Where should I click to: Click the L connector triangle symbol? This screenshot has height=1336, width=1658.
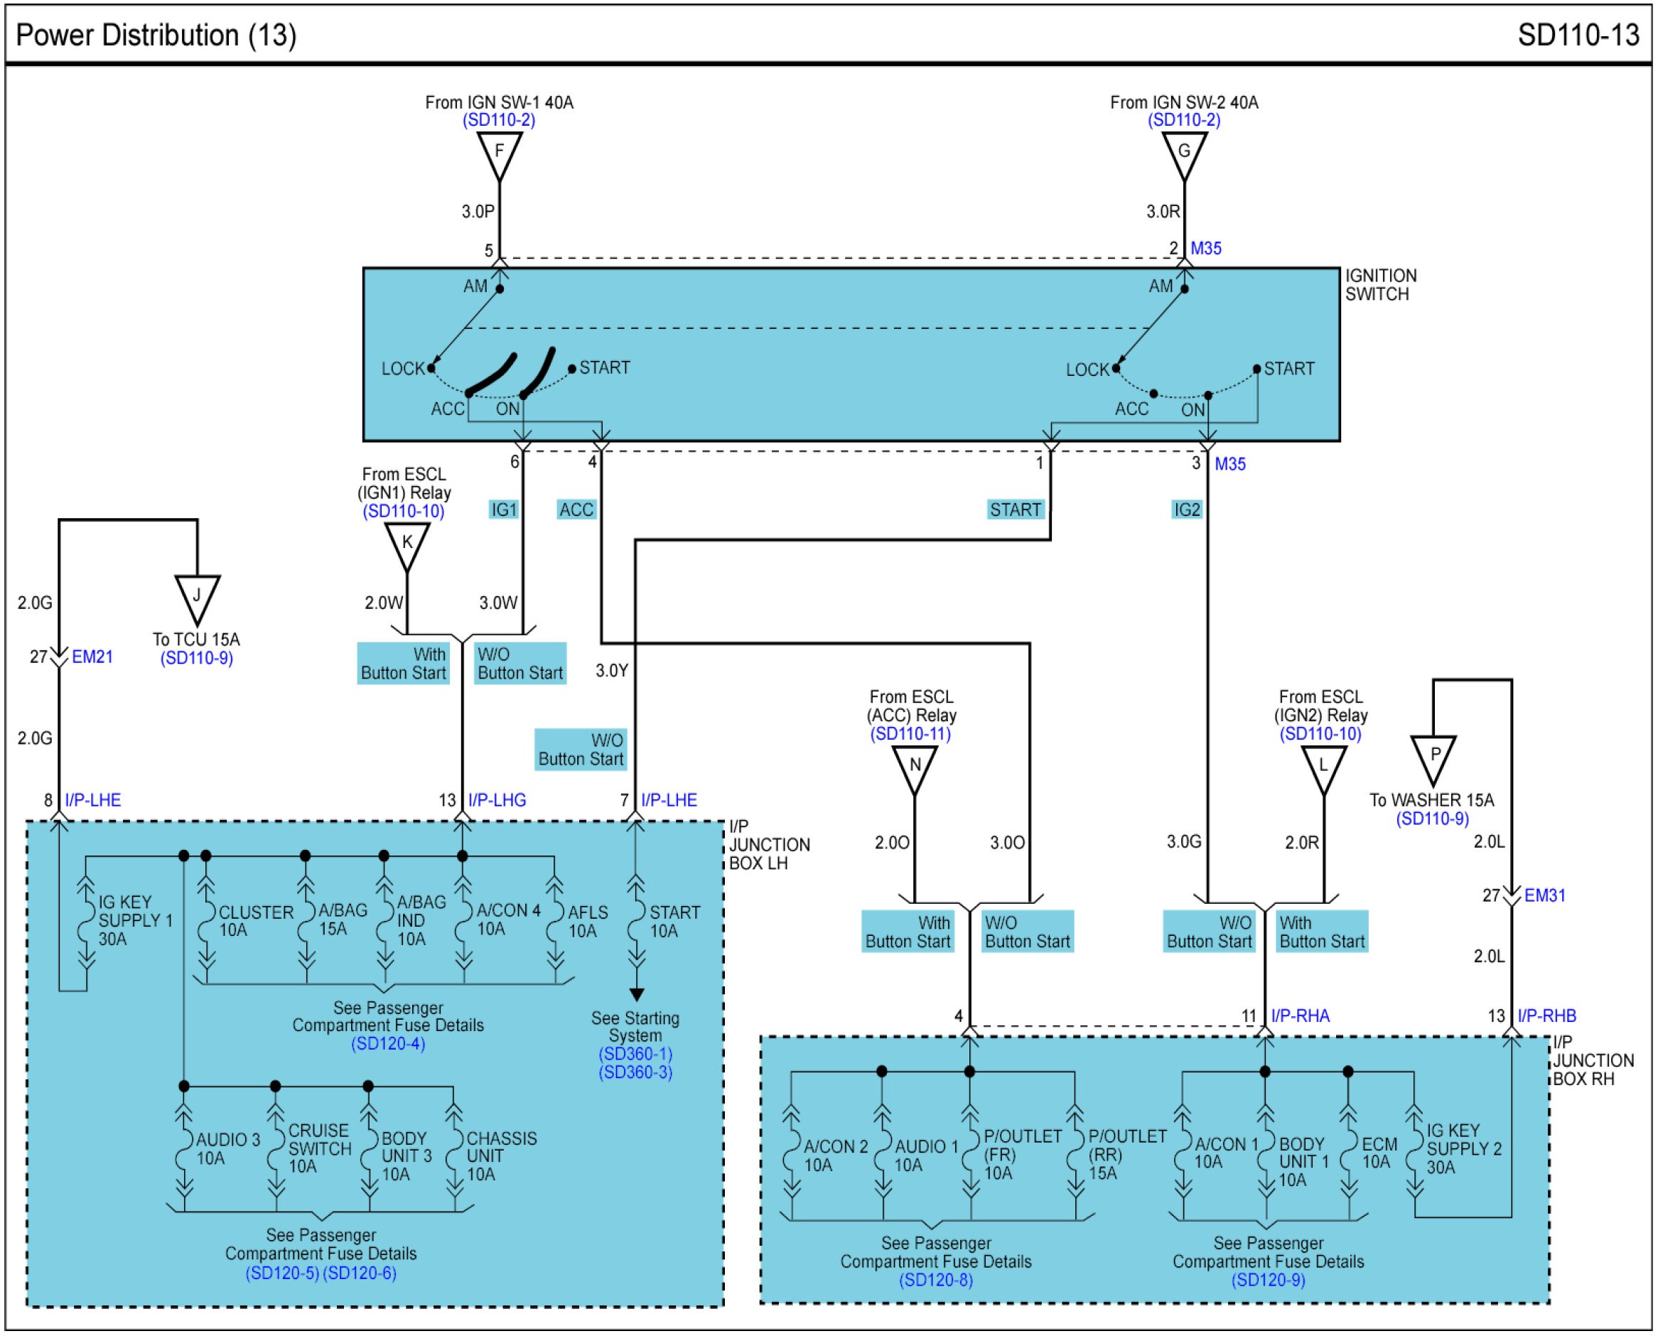click(1323, 767)
